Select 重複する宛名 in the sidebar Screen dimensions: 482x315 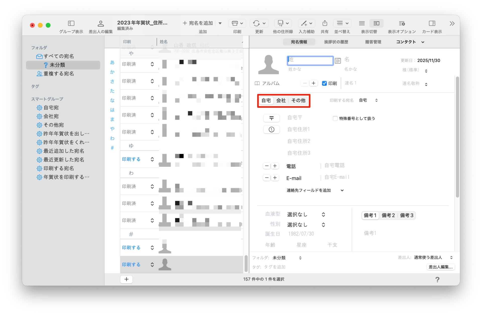(x=58, y=74)
